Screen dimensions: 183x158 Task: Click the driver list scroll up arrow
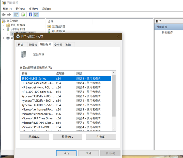point(114,73)
